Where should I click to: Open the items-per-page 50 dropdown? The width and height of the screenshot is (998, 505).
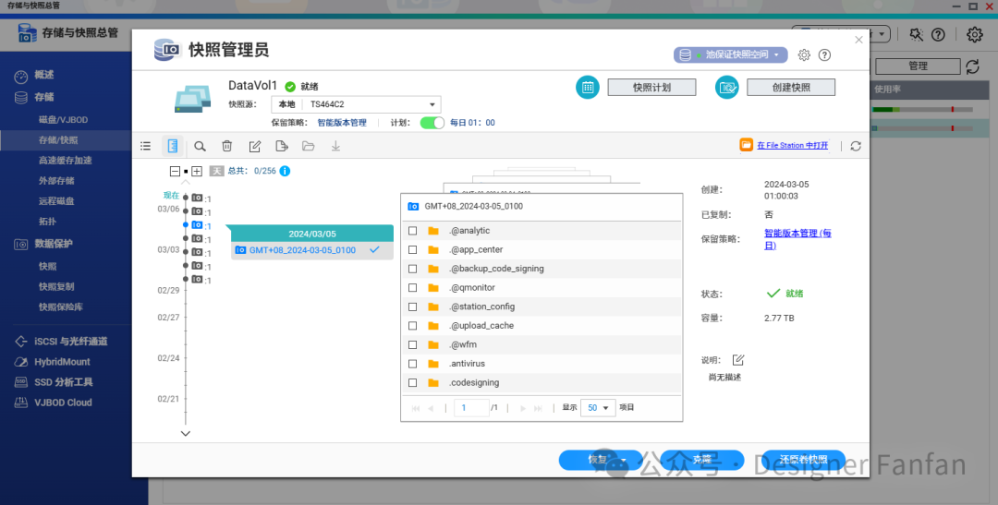[x=597, y=408]
